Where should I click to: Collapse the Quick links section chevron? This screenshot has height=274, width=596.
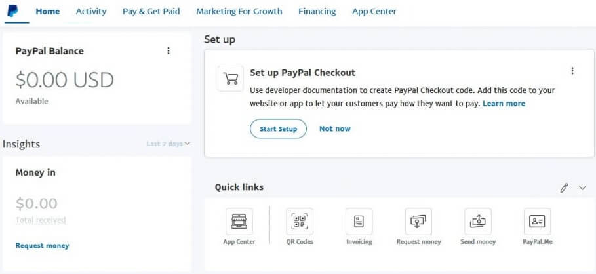tap(583, 187)
